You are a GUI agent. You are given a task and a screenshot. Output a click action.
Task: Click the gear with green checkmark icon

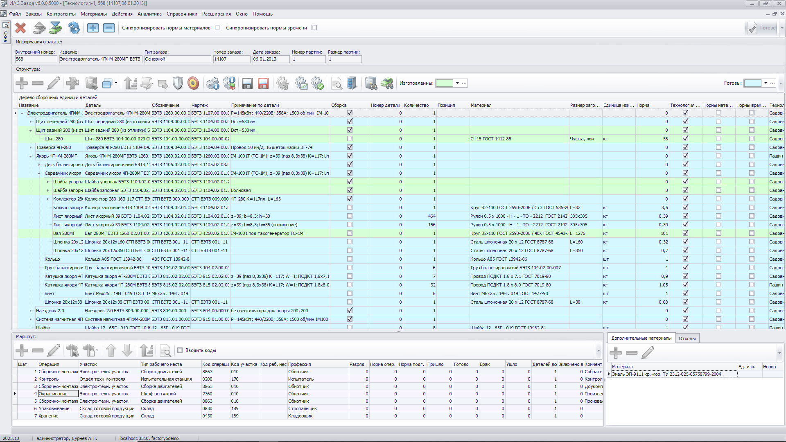317,83
